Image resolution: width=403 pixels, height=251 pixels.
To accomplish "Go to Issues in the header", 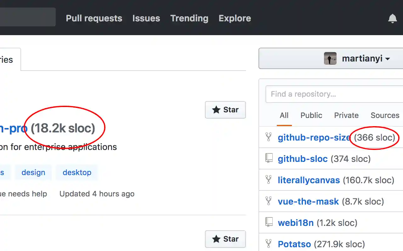I will tap(146, 18).
